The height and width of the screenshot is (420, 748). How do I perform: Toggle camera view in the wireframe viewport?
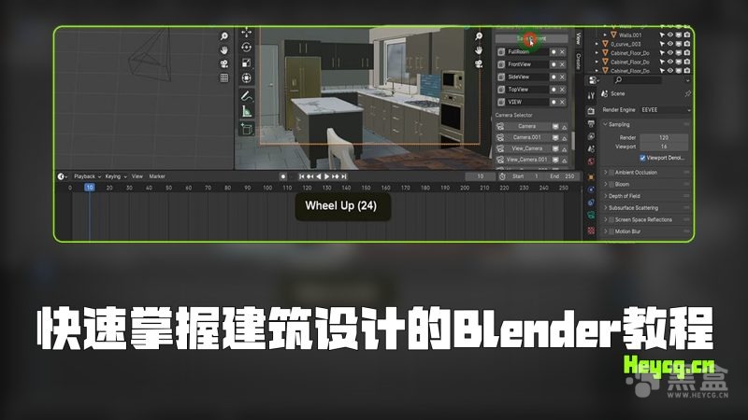click(223, 63)
